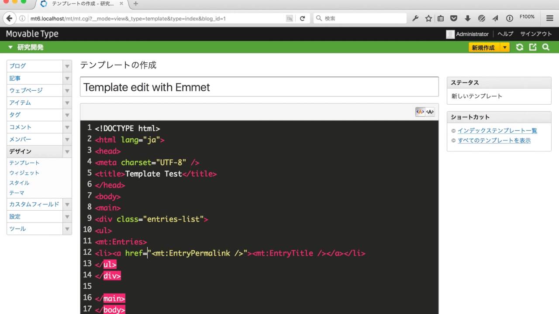Open a new browser tab with plus
The width and height of the screenshot is (559, 314).
(136, 4)
